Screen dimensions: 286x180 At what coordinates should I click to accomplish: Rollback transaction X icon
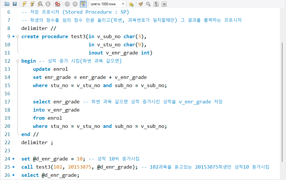point(75,4)
